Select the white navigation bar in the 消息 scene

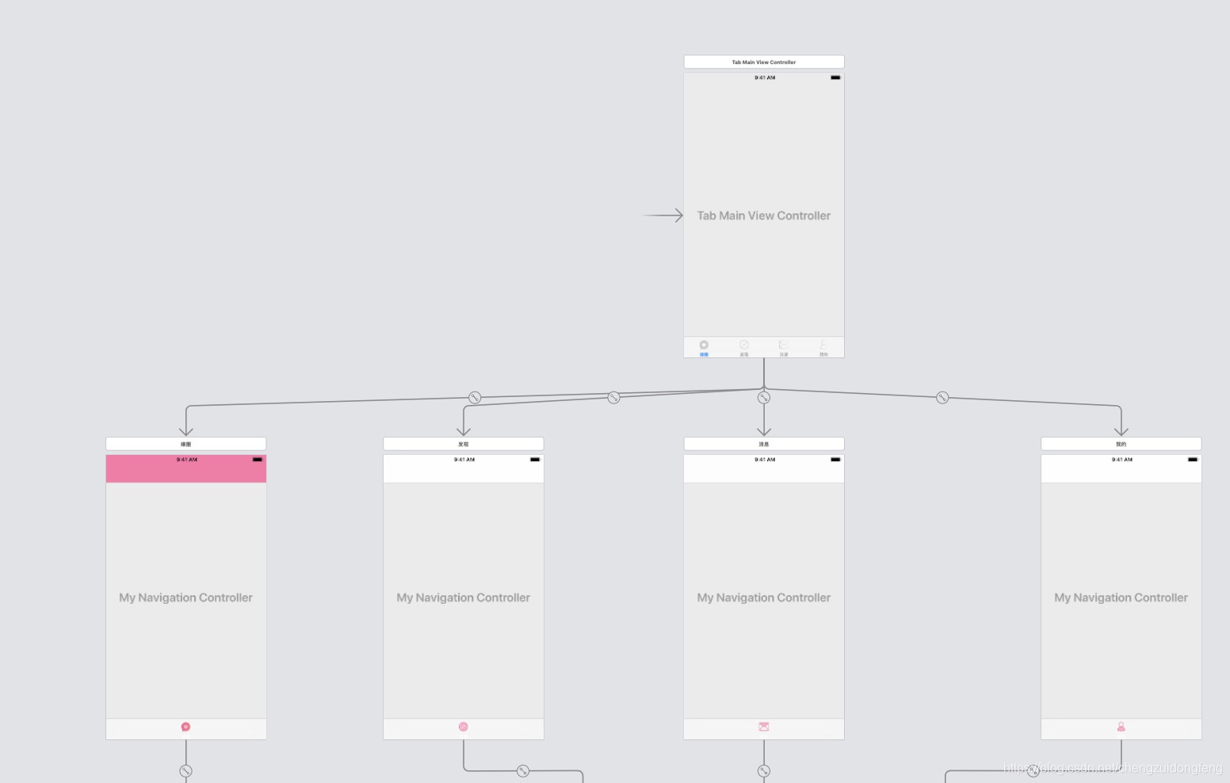764,468
